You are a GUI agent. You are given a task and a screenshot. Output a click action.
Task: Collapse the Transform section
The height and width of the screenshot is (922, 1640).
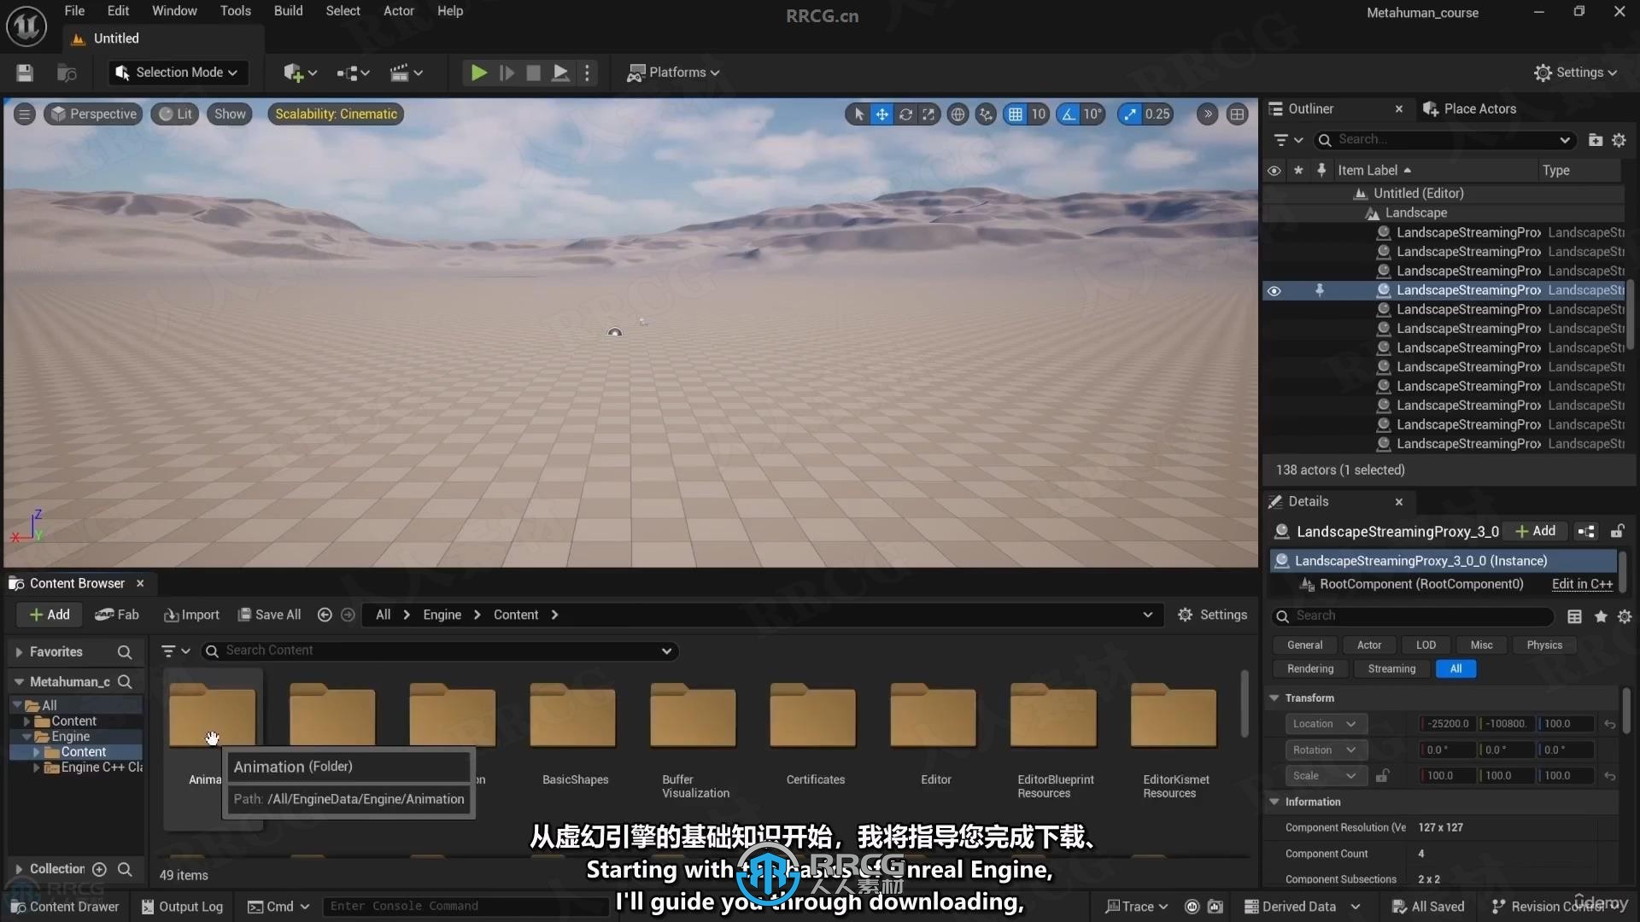(x=1274, y=697)
